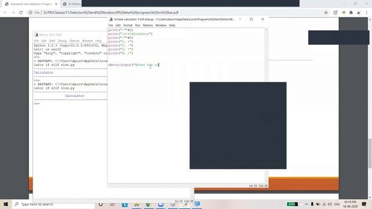Click the print("4: /") line in editor
Image resolution: width=372 pixels, height=209 pixels.
[x=120, y=53]
